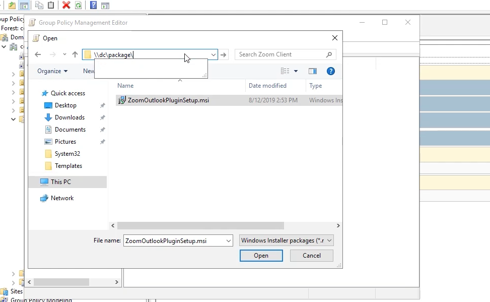Go up one folder level

[75, 54]
